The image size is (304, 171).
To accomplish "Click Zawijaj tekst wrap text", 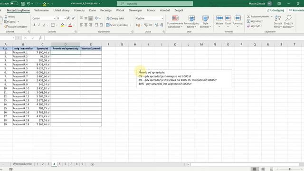I will (x=115, y=18).
